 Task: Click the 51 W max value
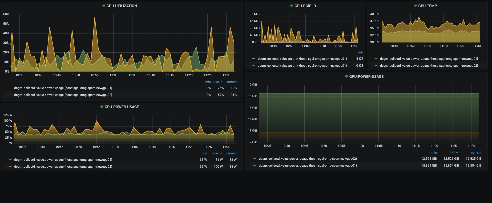tap(219, 160)
